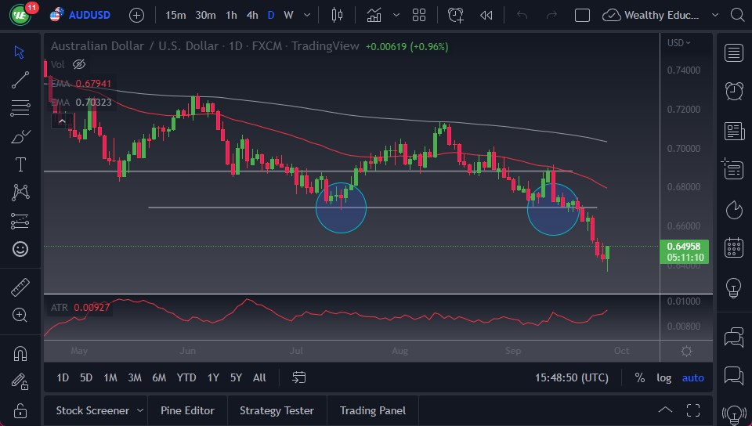Switch to the Pine Editor tab
The width and height of the screenshot is (752, 426).
coord(189,410)
